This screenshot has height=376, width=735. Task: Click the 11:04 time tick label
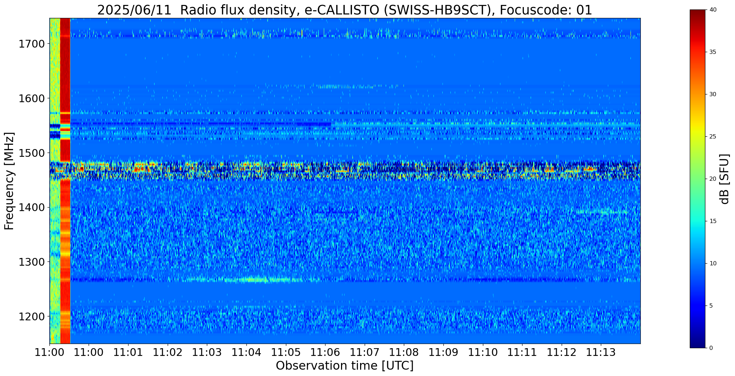click(x=246, y=352)
